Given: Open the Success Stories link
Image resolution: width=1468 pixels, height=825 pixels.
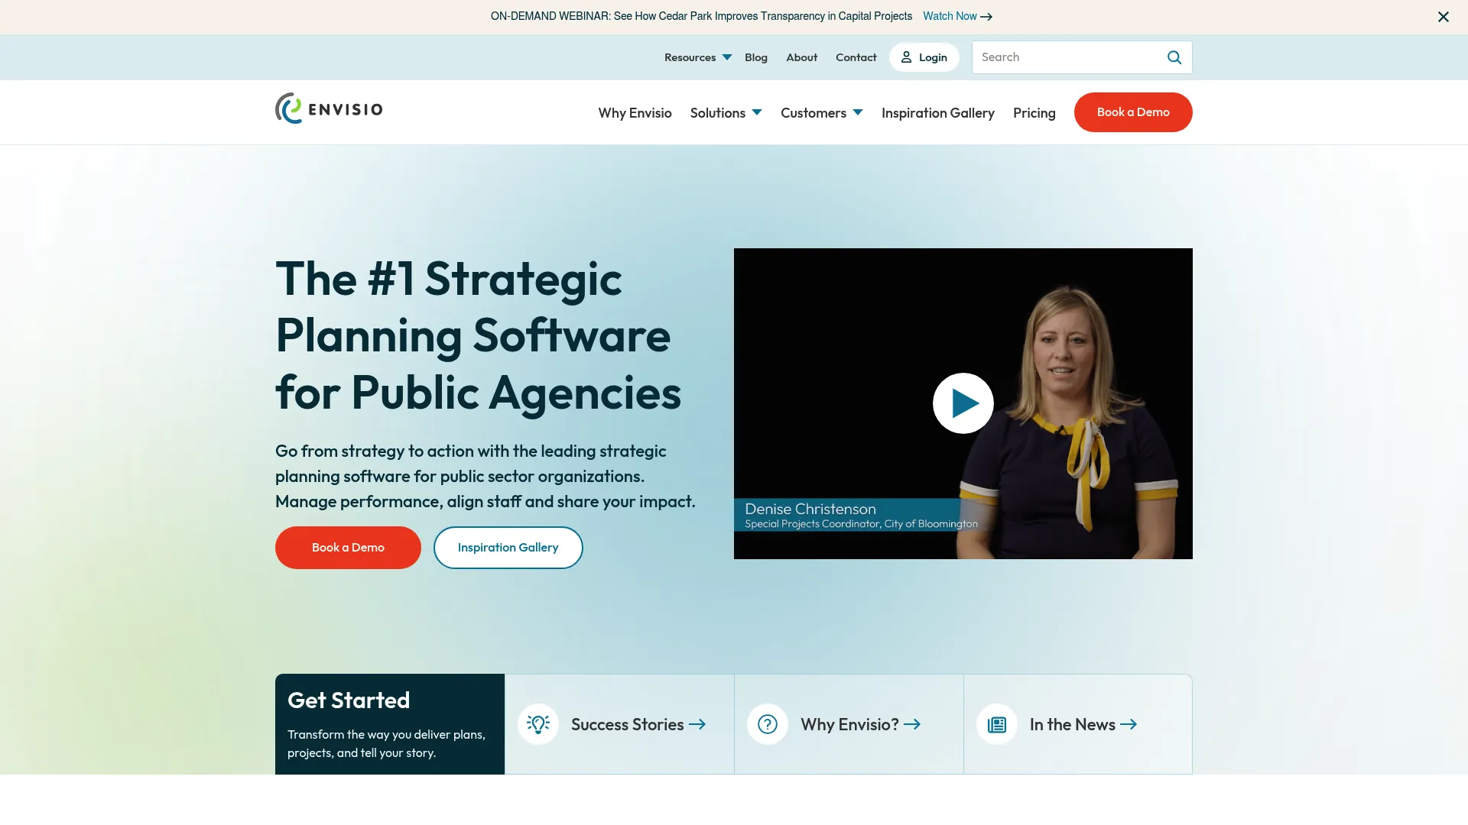Looking at the screenshot, I should (638, 724).
